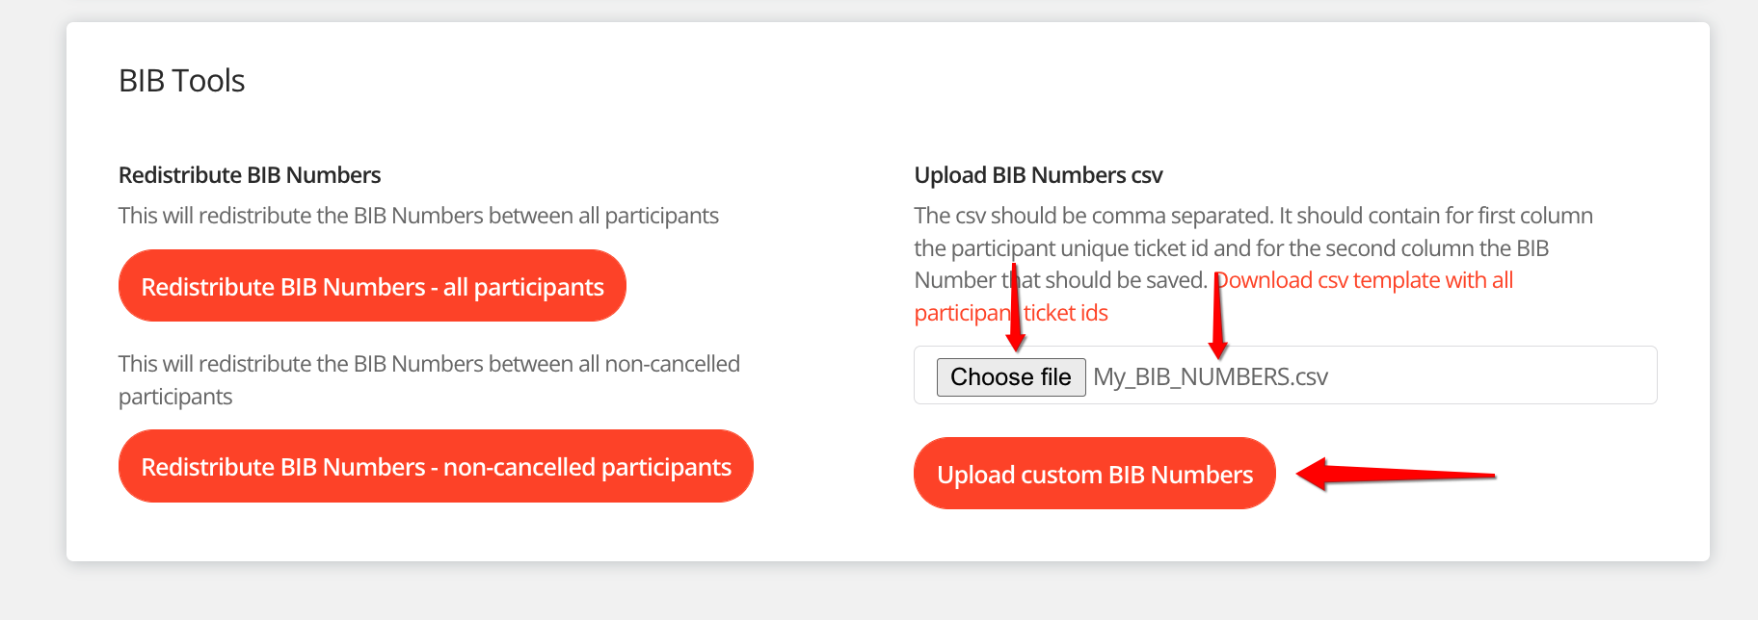Click the Upload BIB Numbers csv heading
Screen dimensions: 1758x620
1038,175
